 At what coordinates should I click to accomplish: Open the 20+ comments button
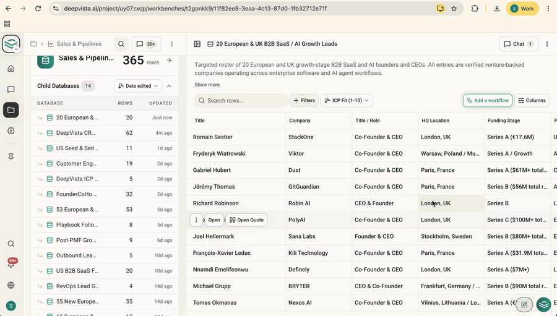(x=146, y=44)
